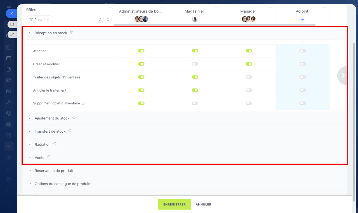
Task: Click the ENREGISTRER button
Action: pos(174,204)
